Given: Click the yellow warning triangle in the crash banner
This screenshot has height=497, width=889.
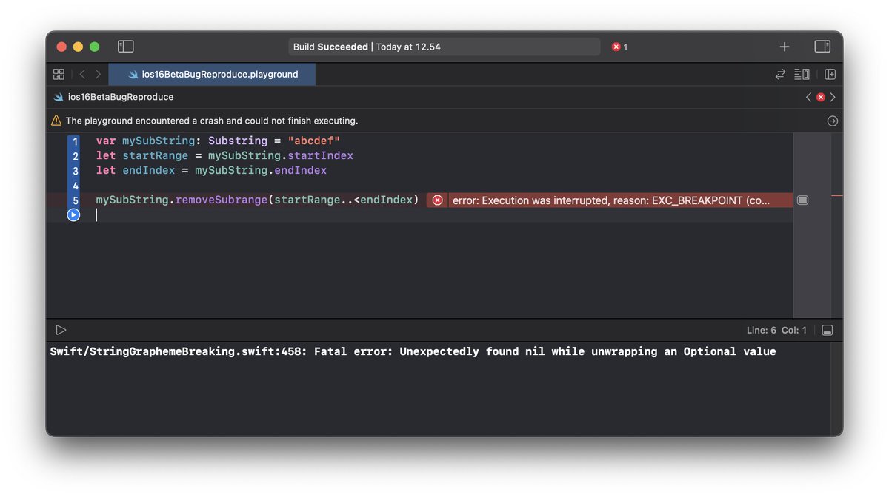Looking at the screenshot, I should pyautogui.click(x=55, y=120).
